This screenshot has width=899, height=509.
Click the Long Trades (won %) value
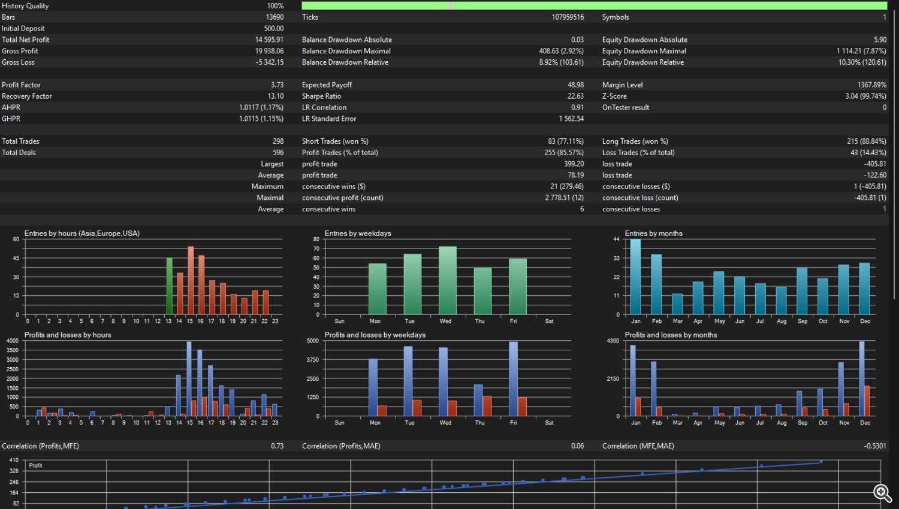(x=867, y=141)
